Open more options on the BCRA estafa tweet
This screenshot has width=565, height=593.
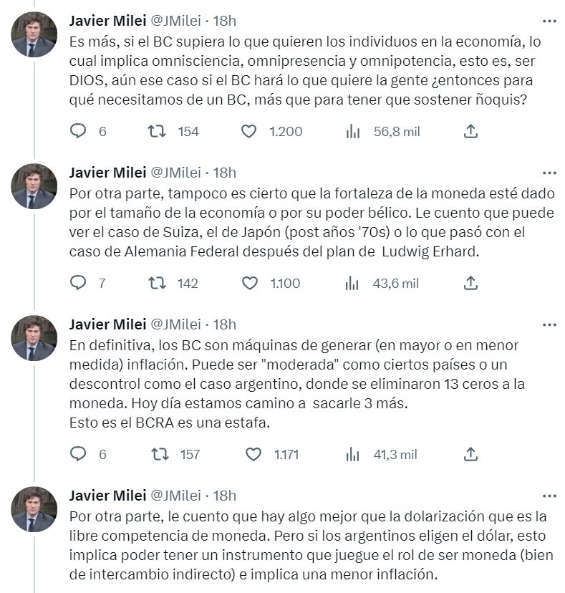(549, 325)
